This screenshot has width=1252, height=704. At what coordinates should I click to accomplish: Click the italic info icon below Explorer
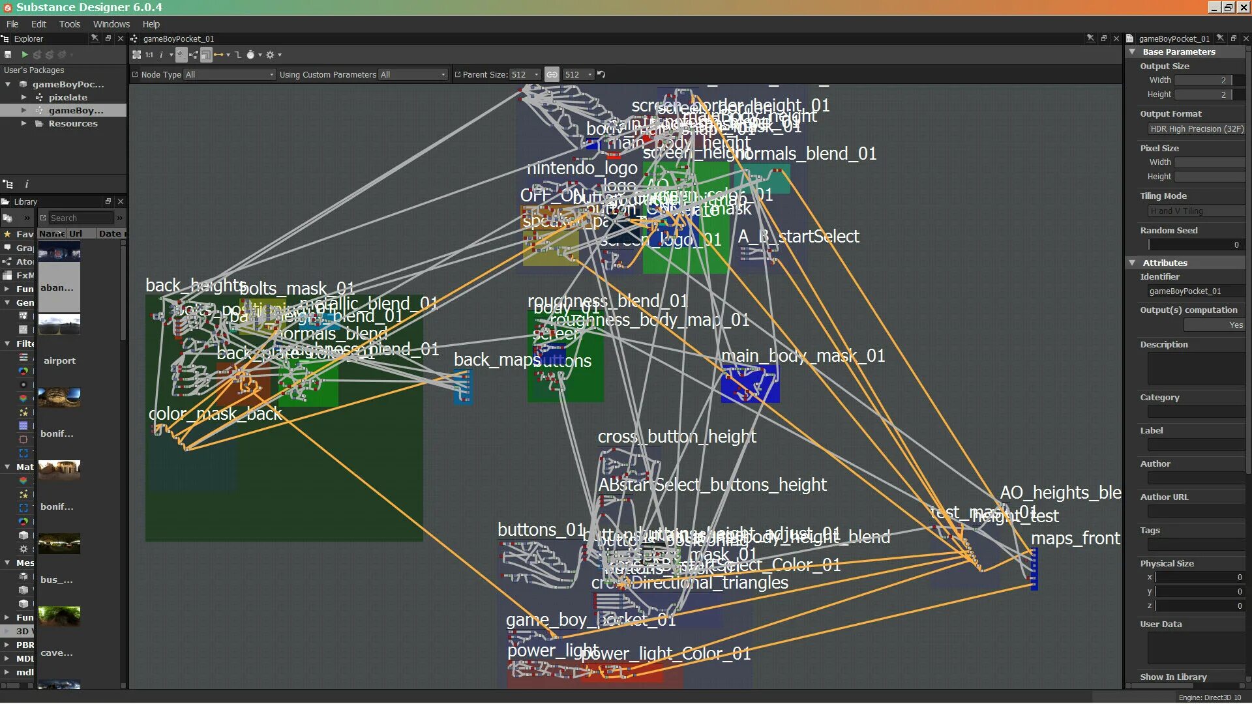27,184
